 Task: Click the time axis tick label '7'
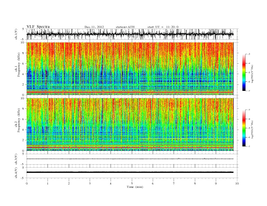pyautogui.click(x=174, y=183)
